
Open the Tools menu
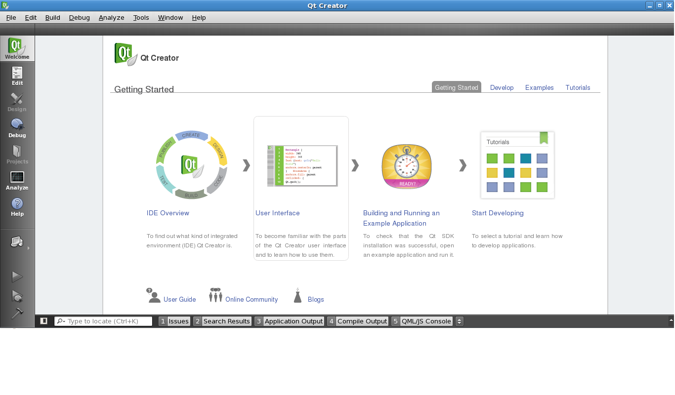(141, 17)
